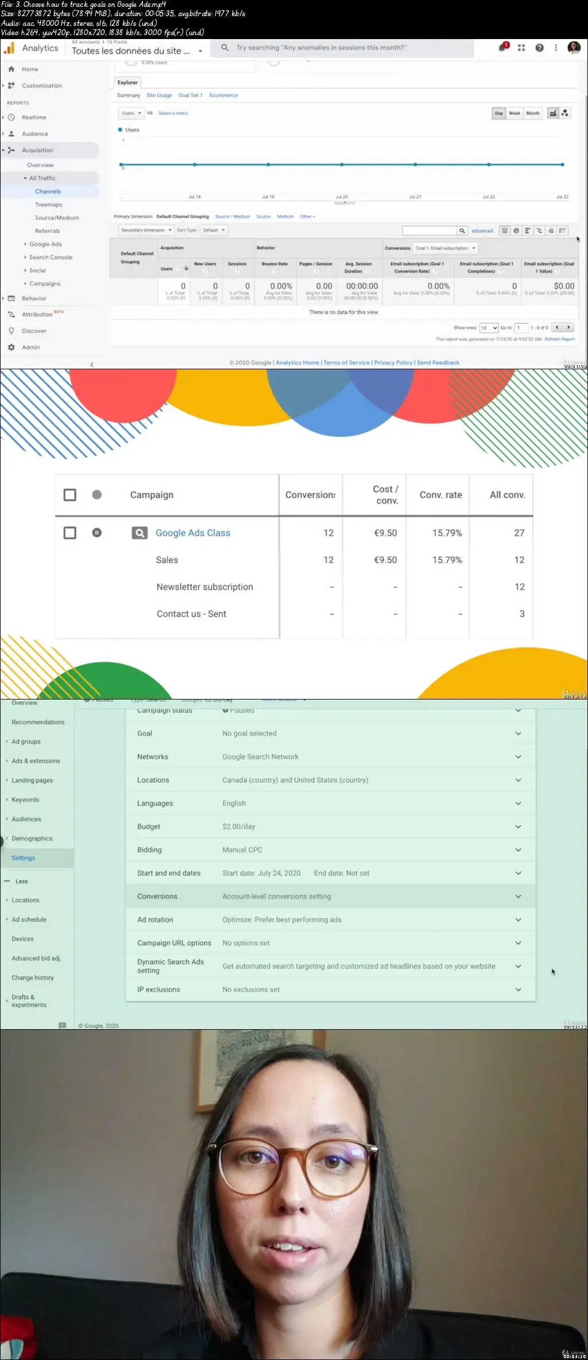Click the Discover lightbulb icon
Screen dimensions: 588x1360
click(x=11, y=331)
